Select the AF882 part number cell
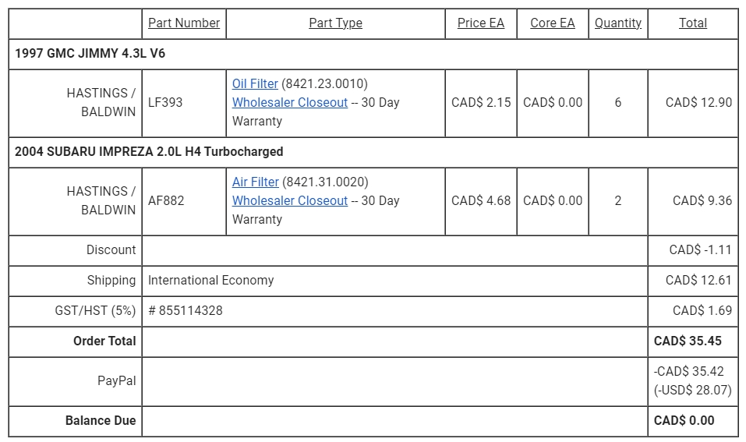Image resolution: width=746 pixels, height=442 pixels. coord(184,201)
